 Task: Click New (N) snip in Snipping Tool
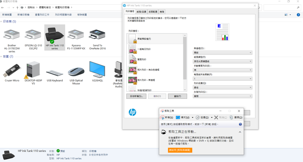167,117
